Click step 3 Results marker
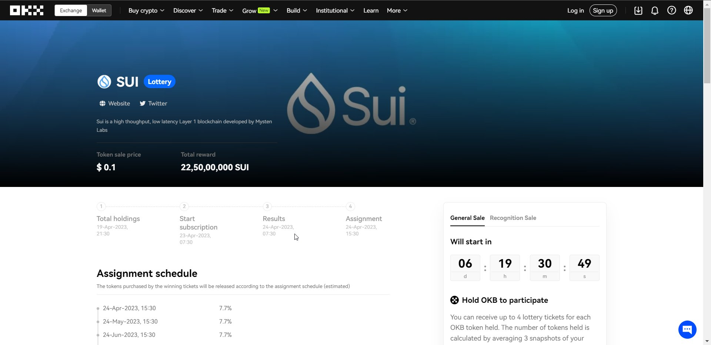The width and height of the screenshot is (711, 345). tap(267, 206)
